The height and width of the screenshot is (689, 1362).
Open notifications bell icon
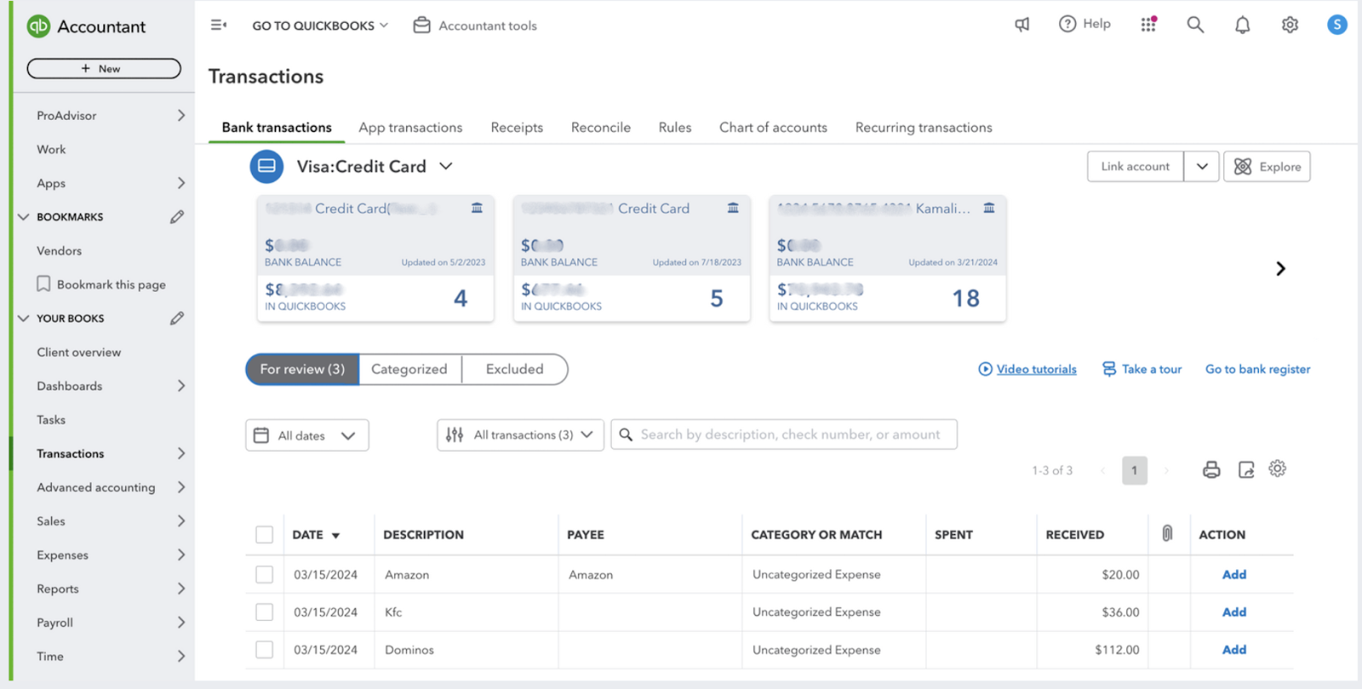pos(1243,25)
